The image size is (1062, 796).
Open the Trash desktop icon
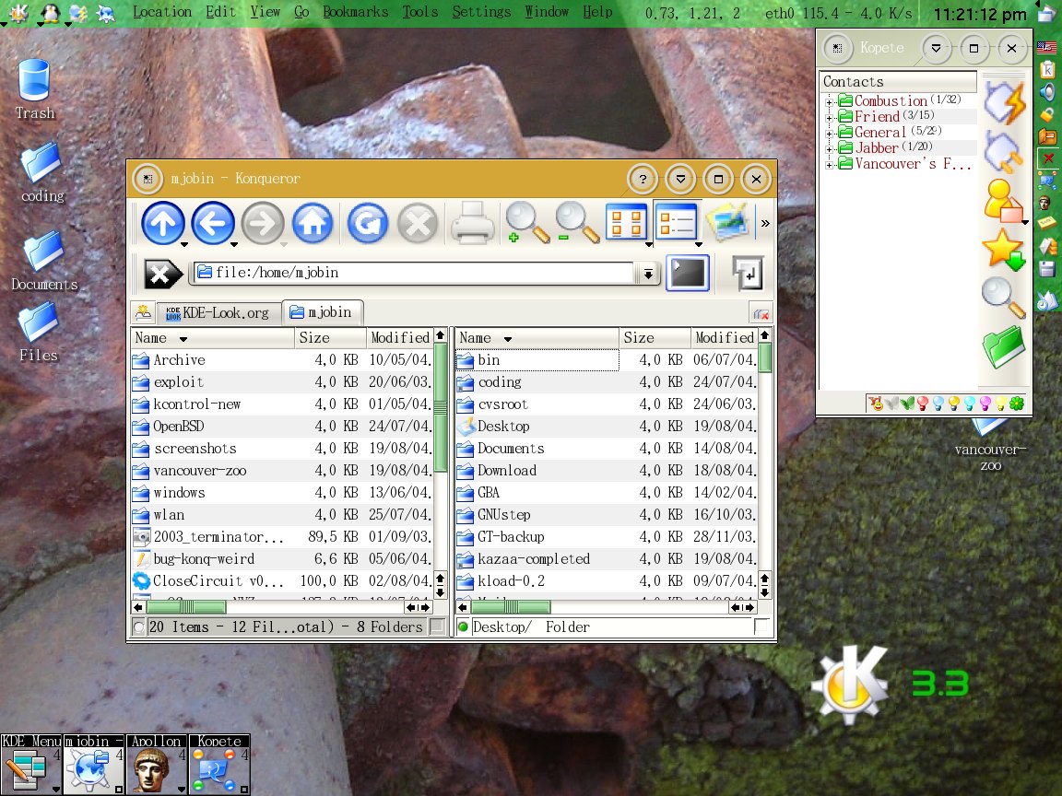tap(34, 88)
